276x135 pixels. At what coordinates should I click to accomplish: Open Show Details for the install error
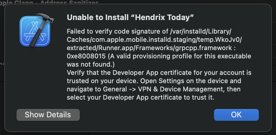(48, 115)
